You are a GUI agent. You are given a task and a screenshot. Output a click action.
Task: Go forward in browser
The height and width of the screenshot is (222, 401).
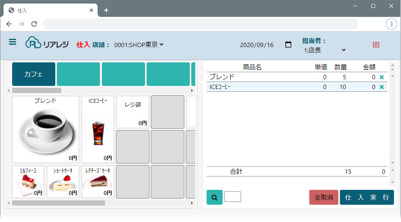tap(22, 24)
